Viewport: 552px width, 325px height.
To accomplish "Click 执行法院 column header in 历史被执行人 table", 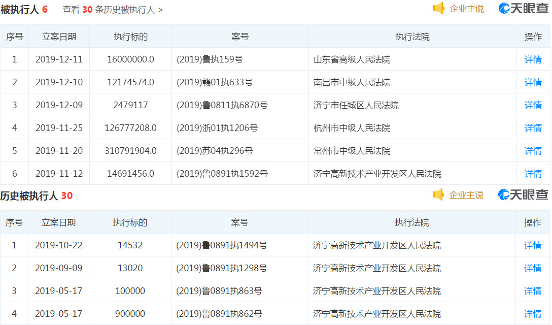I will 412,223.
